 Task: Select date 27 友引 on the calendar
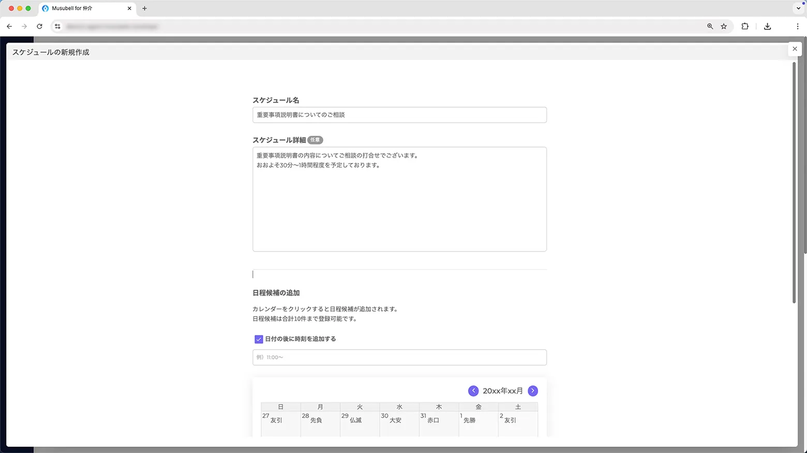pyautogui.click(x=280, y=420)
